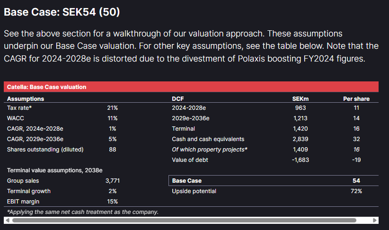389x230 pixels.
Task: Click the 'Of which property projects*' italic row
Action: [274, 150]
